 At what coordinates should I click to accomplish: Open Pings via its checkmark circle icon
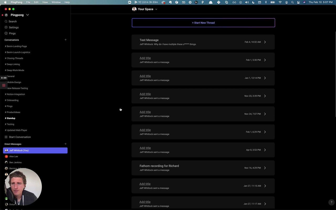pyautogui.click(x=6, y=33)
